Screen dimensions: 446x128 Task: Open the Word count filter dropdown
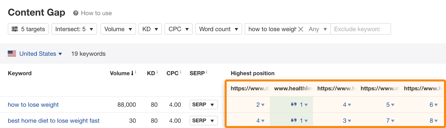219,29
